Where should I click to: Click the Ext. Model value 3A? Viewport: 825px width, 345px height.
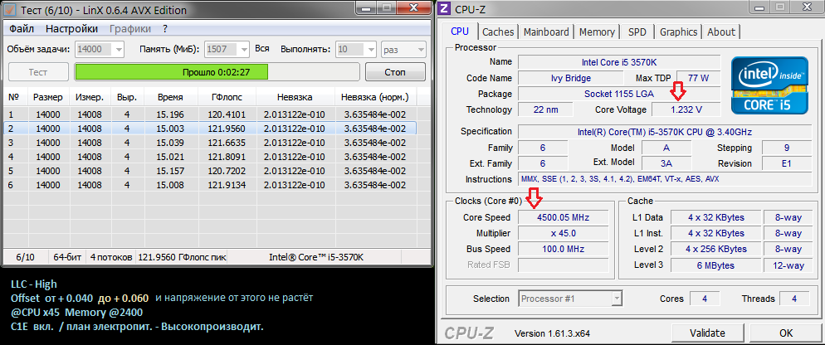tap(665, 163)
